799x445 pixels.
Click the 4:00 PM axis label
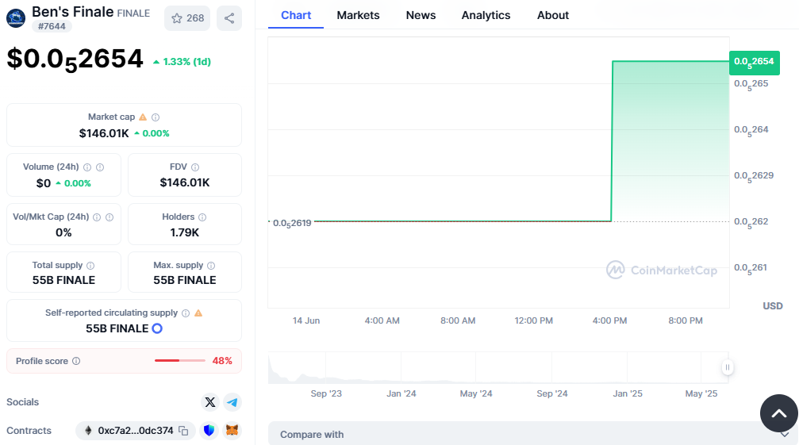(x=609, y=320)
